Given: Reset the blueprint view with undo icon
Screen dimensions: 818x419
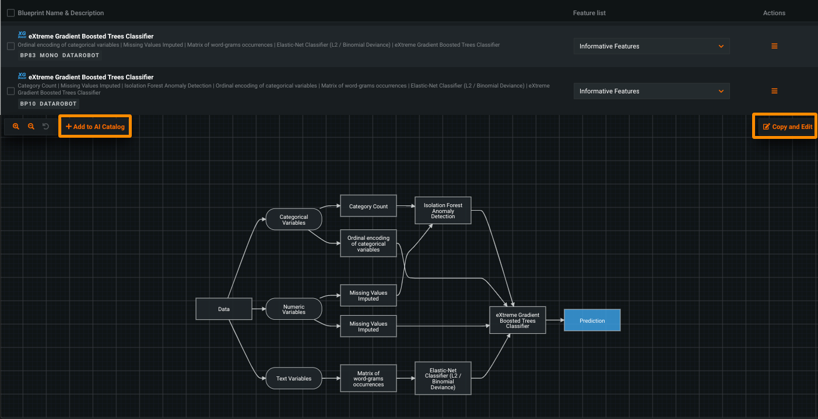Looking at the screenshot, I should point(46,127).
